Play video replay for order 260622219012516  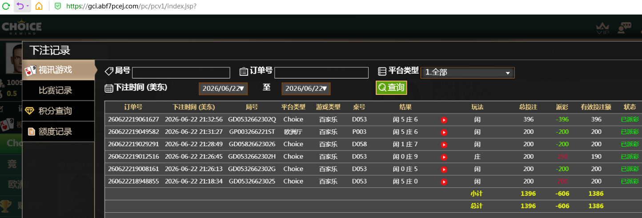point(444,157)
